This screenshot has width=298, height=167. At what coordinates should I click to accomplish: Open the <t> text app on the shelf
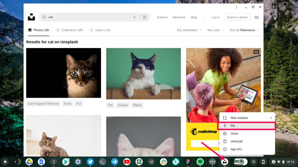(x=212, y=162)
